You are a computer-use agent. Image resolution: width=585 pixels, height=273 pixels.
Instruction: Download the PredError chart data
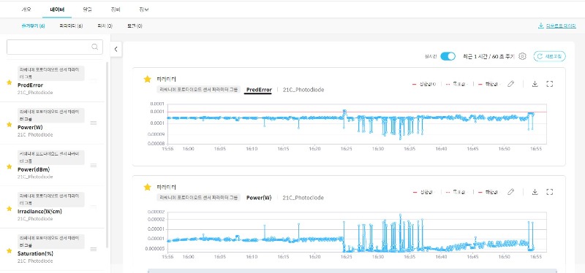tap(535, 84)
